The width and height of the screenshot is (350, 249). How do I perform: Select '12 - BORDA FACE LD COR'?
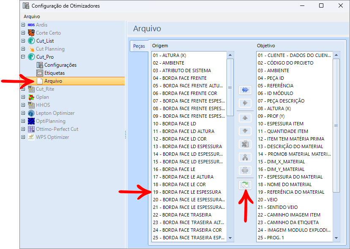(189, 139)
